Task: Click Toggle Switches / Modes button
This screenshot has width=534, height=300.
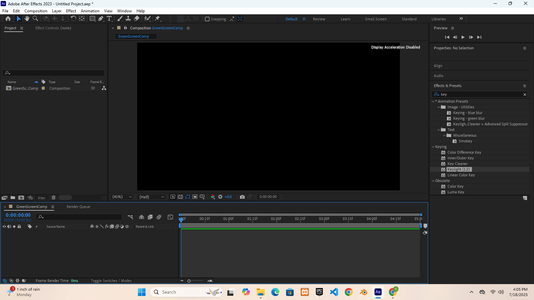Action: tap(111, 281)
